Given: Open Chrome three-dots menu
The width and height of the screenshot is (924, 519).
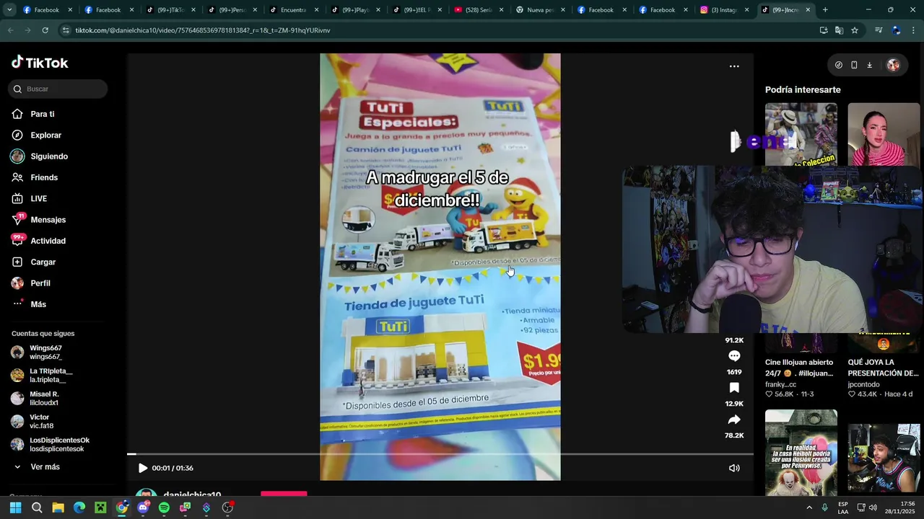Looking at the screenshot, I should (913, 30).
